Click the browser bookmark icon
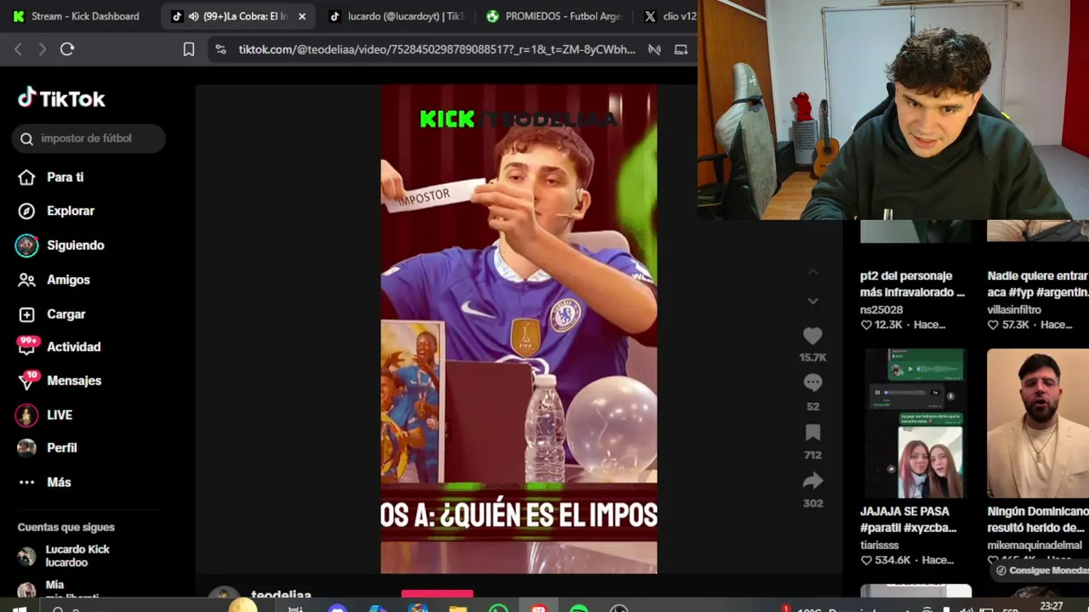This screenshot has width=1089, height=612. tap(189, 49)
